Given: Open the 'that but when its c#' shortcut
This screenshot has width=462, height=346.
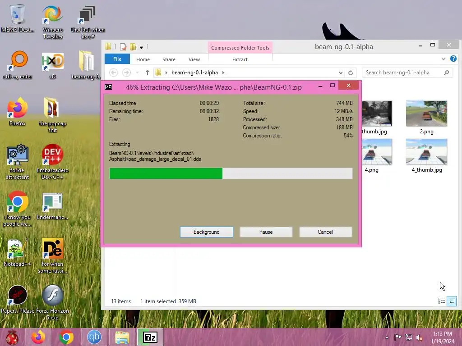Looking at the screenshot, I should click(88, 14).
